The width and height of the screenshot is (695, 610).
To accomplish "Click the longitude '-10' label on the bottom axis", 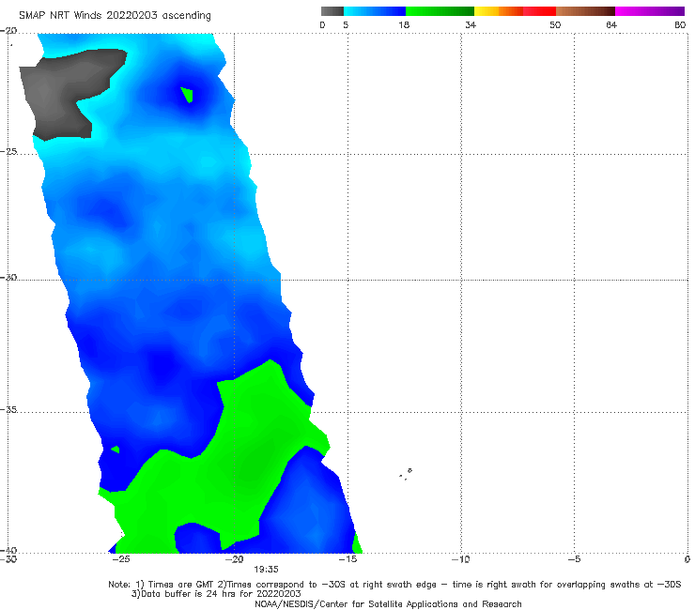I will point(460,559).
